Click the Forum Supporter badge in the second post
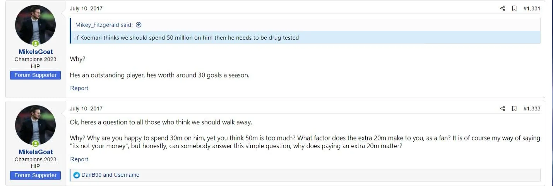Image resolution: width=553 pixels, height=186 pixels. 36,175
